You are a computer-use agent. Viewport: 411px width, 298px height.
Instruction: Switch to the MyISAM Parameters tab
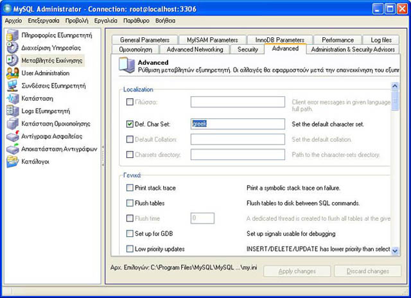(x=213, y=40)
